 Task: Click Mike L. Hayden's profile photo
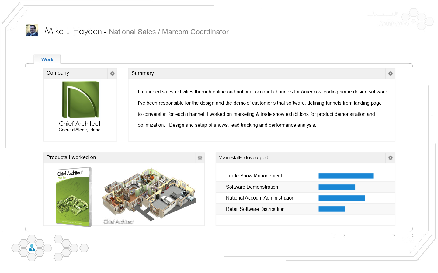click(32, 30)
